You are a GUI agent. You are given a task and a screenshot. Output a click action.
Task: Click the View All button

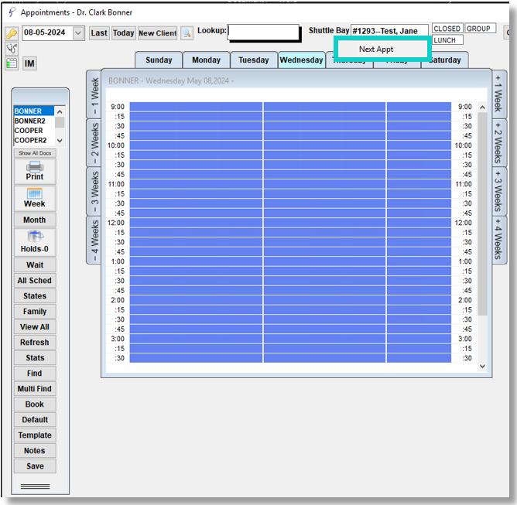coord(35,327)
